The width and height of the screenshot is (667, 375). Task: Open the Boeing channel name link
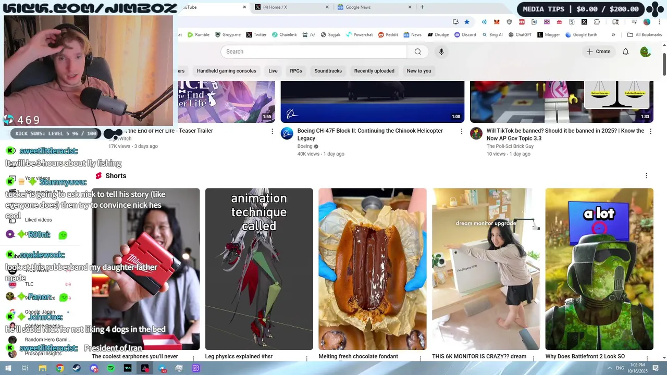click(305, 146)
